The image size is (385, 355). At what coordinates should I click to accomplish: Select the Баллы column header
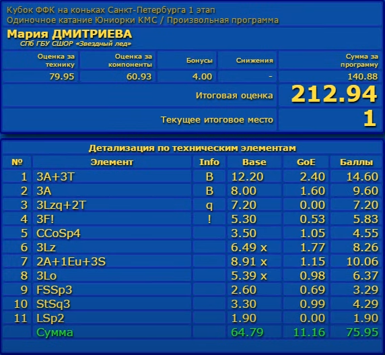(x=356, y=162)
